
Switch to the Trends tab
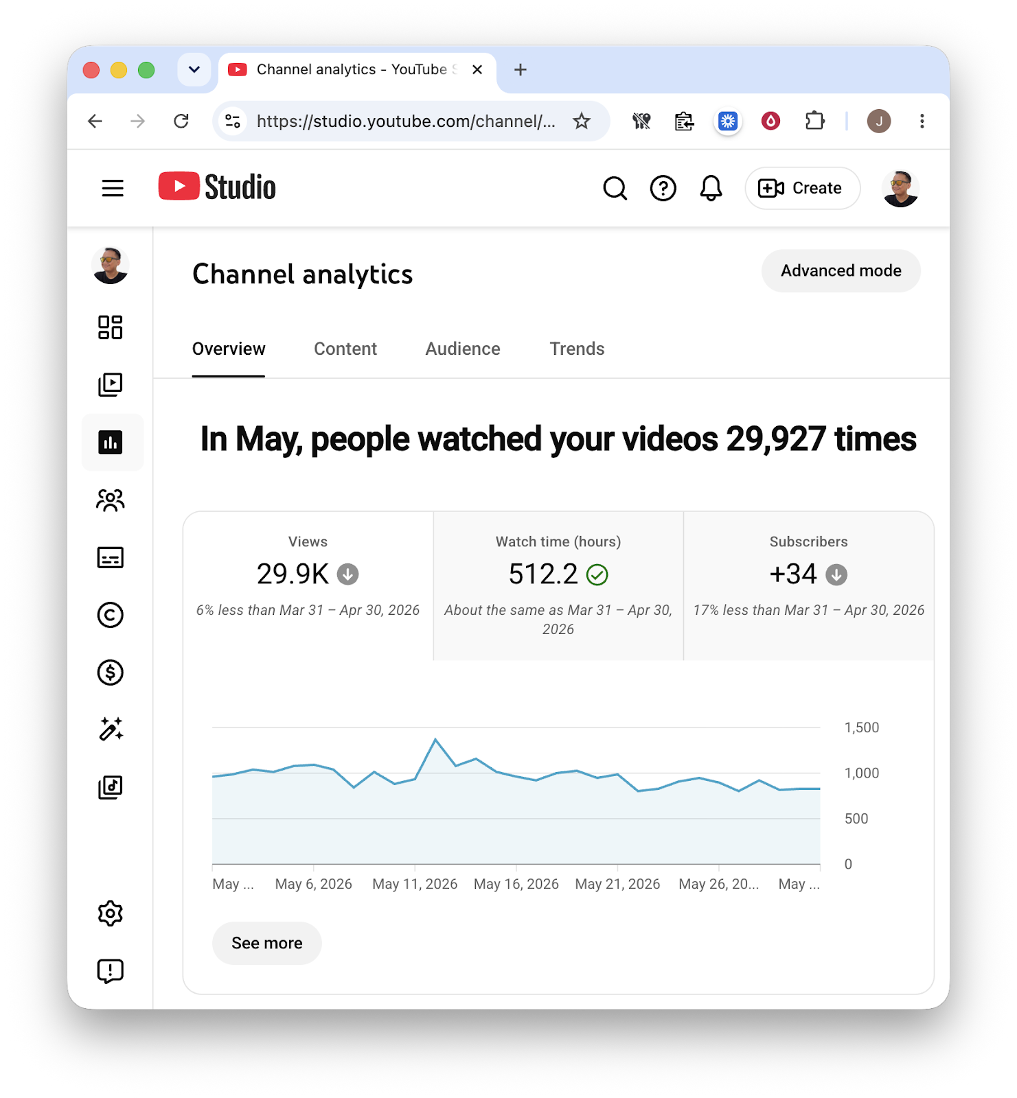(577, 349)
